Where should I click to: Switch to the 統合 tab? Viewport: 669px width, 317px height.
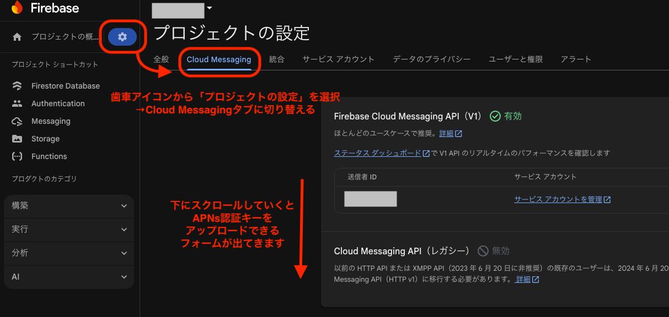click(x=277, y=59)
